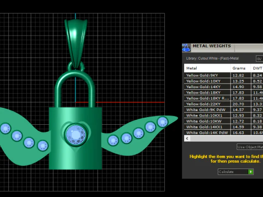
Task: Click the 16.63 grams value
Action: tap(238, 132)
